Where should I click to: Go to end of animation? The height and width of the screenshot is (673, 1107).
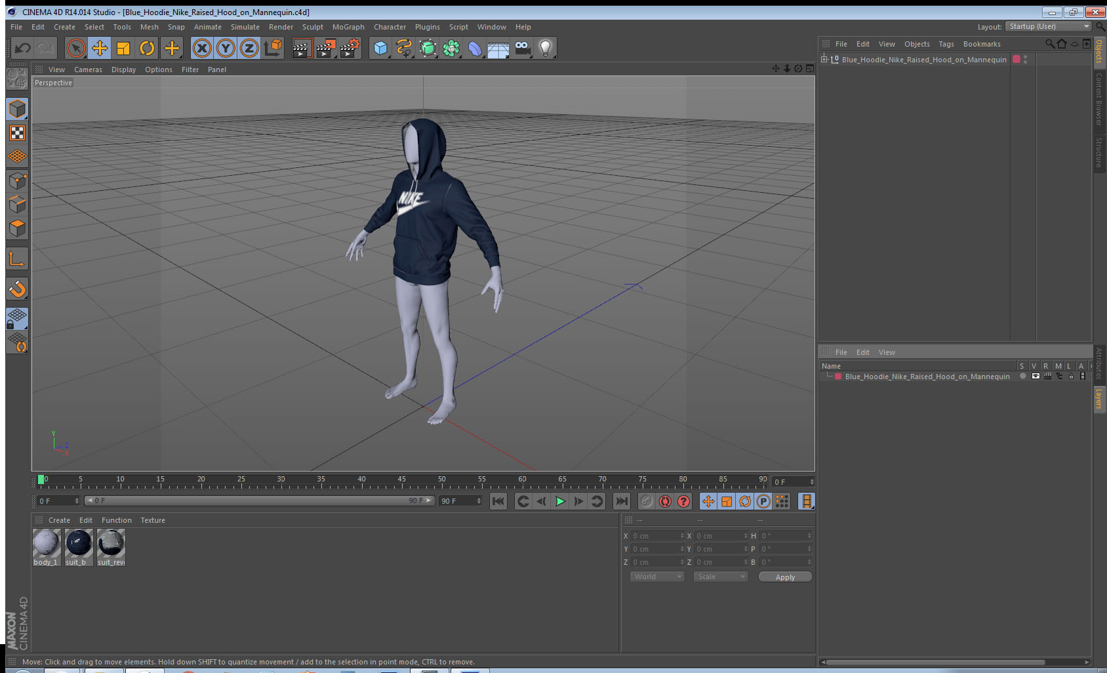[621, 501]
